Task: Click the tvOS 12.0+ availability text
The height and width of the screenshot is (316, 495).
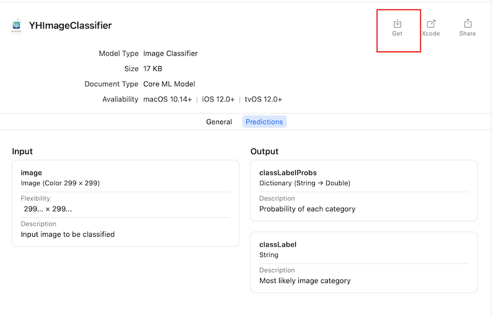Action: pyautogui.click(x=263, y=100)
